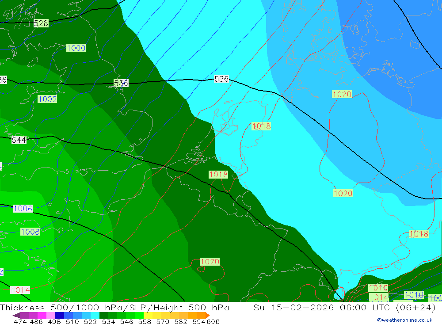This screenshot has width=442, height=324.
Task: Click legend value 486
Action: pos(36,321)
